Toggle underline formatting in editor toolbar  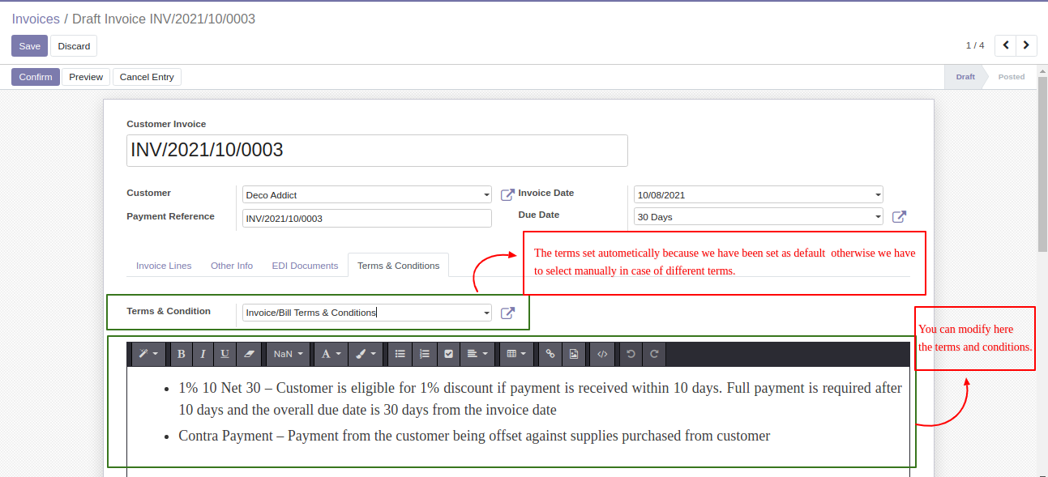225,354
